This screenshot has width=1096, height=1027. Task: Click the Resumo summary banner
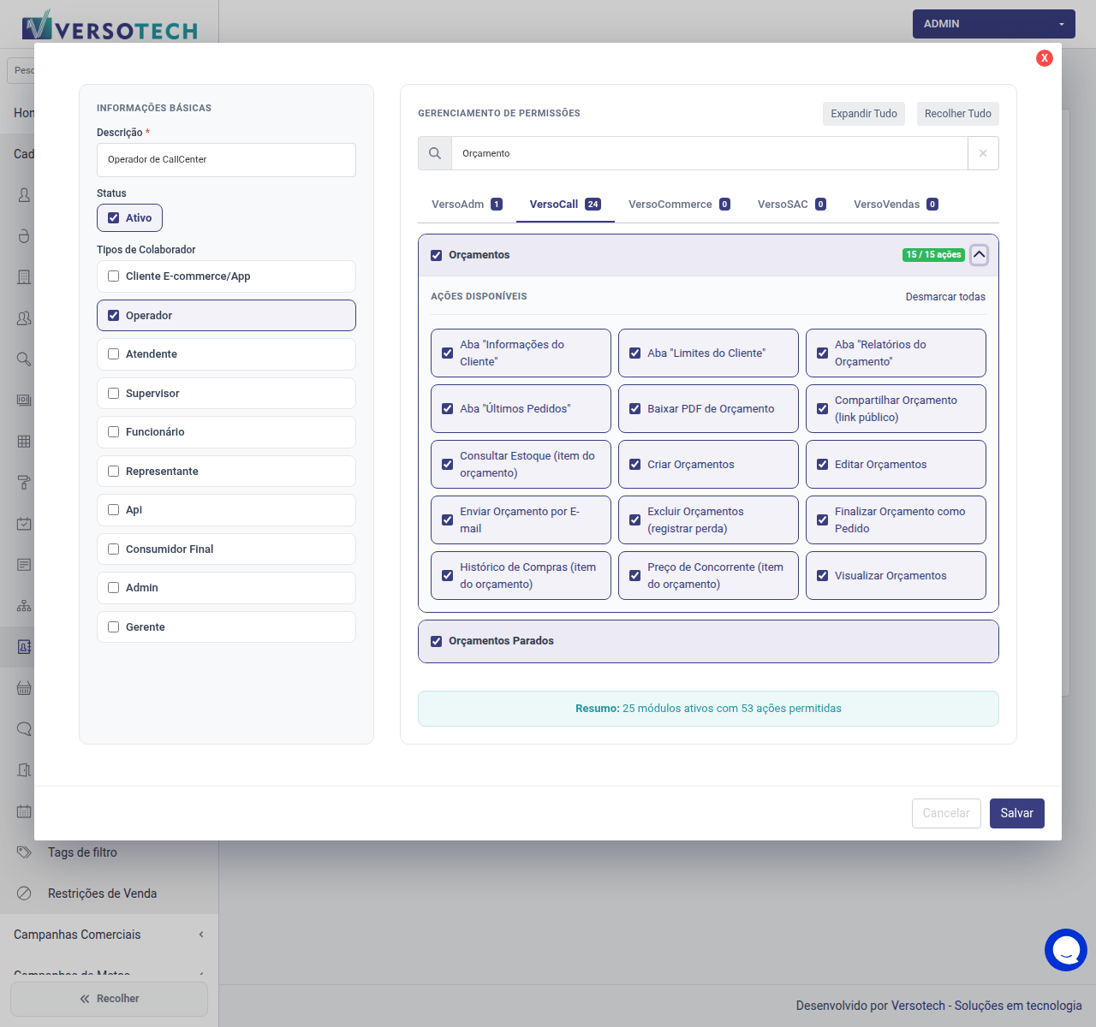click(708, 709)
